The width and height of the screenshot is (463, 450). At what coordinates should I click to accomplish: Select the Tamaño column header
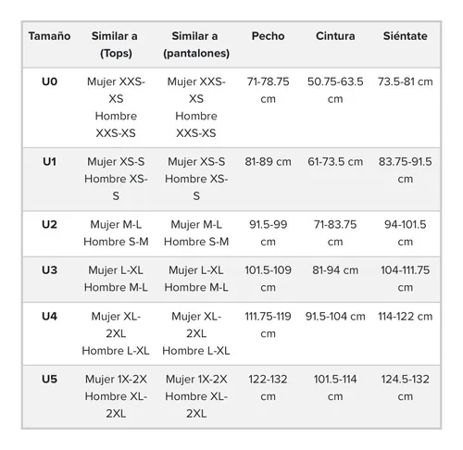coord(49,36)
